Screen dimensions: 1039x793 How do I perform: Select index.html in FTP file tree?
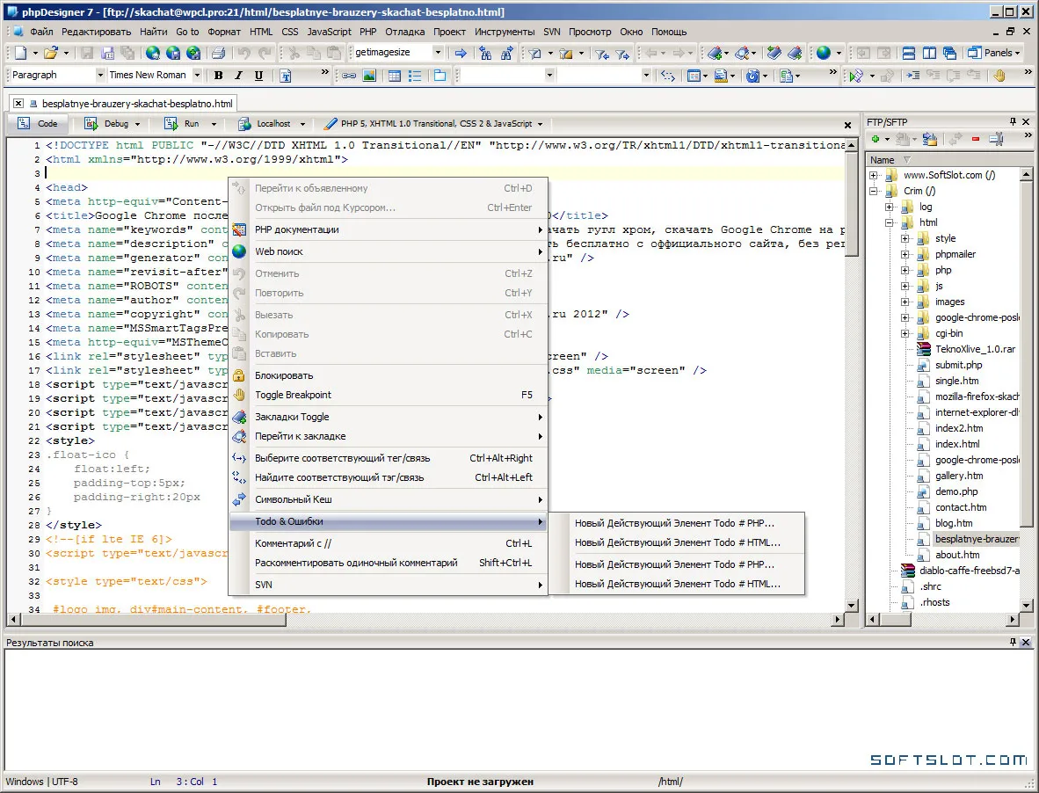coord(957,444)
